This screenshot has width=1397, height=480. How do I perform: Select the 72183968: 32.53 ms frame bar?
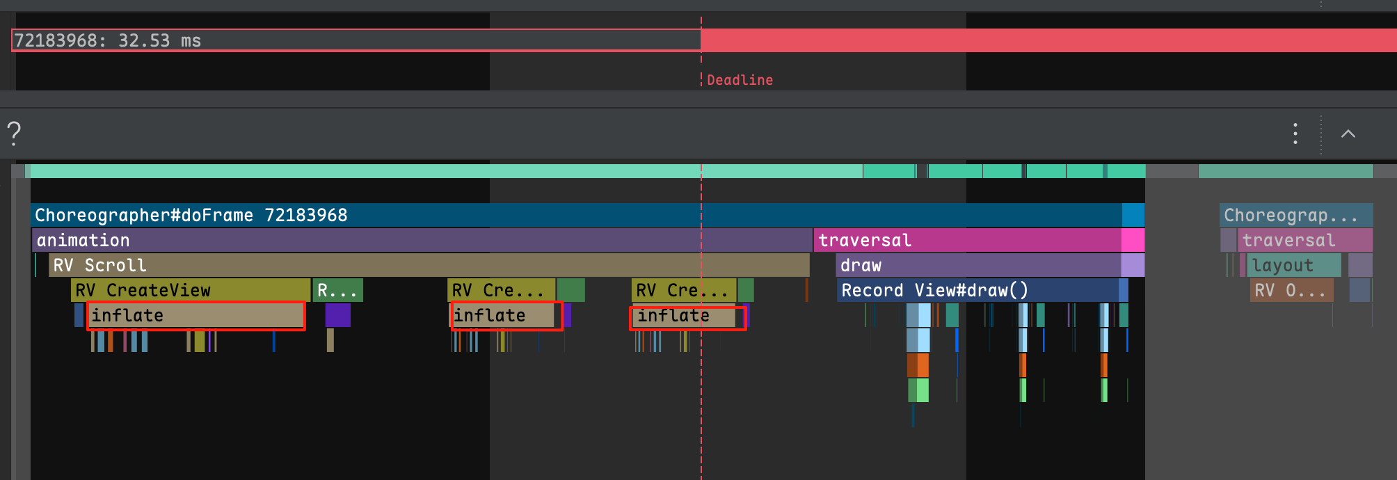tap(356, 40)
